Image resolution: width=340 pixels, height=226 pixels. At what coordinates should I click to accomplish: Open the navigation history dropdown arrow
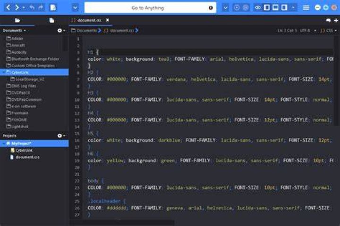[24, 8]
